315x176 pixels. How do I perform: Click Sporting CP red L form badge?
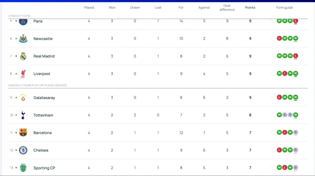coord(285,167)
